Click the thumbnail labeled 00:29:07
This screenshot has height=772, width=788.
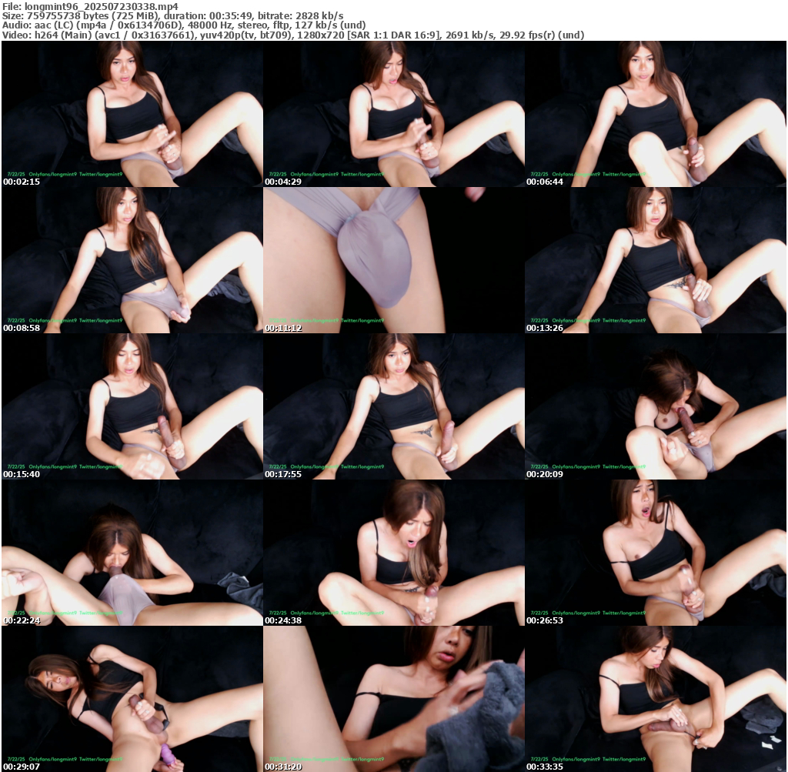click(x=132, y=699)
